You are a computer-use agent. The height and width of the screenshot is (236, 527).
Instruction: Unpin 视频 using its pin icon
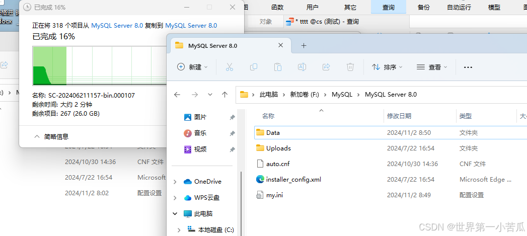coord(232,149)
